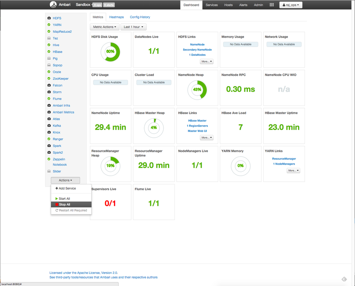The width and height of the screenshot is (355, 286).
Task: Click the green check icon beside ZooKeeper
Action: 49,79
